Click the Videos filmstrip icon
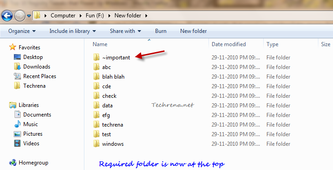Viewport: 333px width, 170px height. tap(17, 143)
